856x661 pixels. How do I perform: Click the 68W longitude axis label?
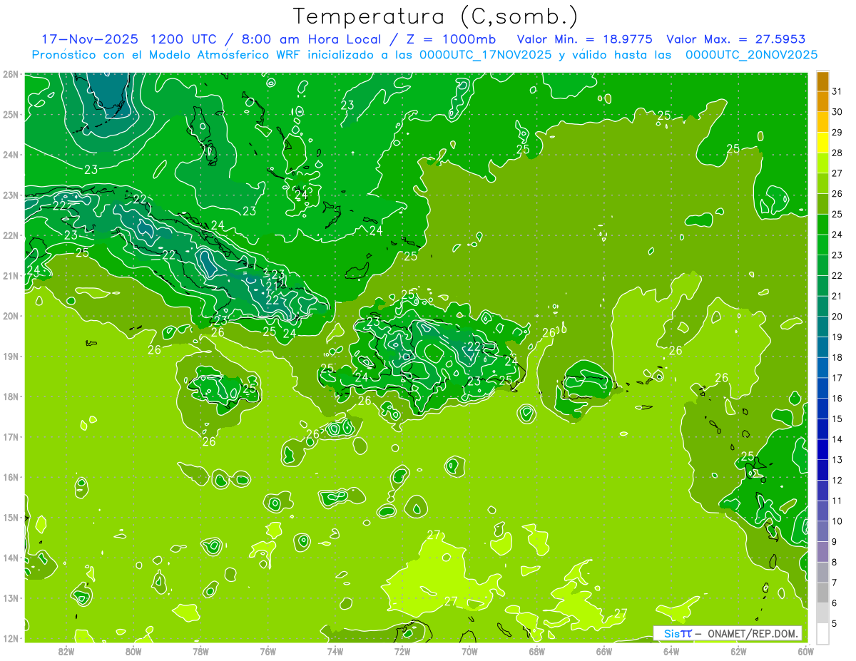tap(536, 651)
